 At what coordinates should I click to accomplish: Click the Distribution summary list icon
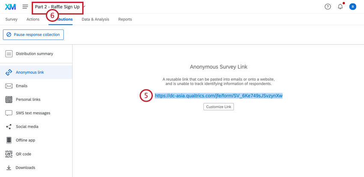[x=9, y=54]
